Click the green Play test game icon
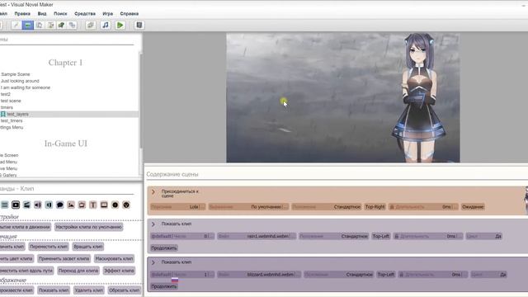This screenshot has height=297, width=528. pyautogui.click(x=120, y=26)
